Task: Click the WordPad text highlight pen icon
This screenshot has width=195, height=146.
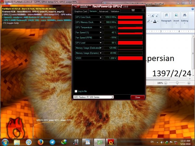Action: [x=148, y=21]
